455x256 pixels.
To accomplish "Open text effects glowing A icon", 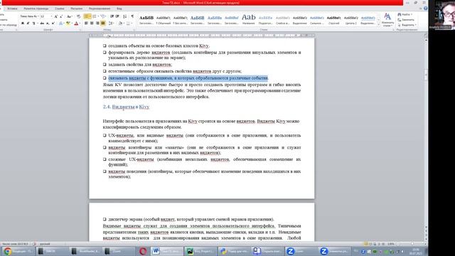I will 60,23.
